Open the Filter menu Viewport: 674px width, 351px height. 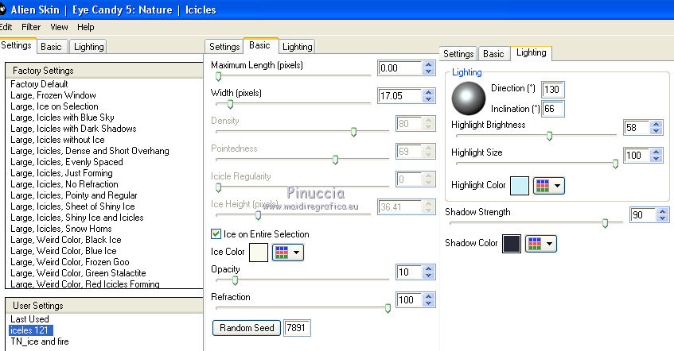(x=31, y=27)
